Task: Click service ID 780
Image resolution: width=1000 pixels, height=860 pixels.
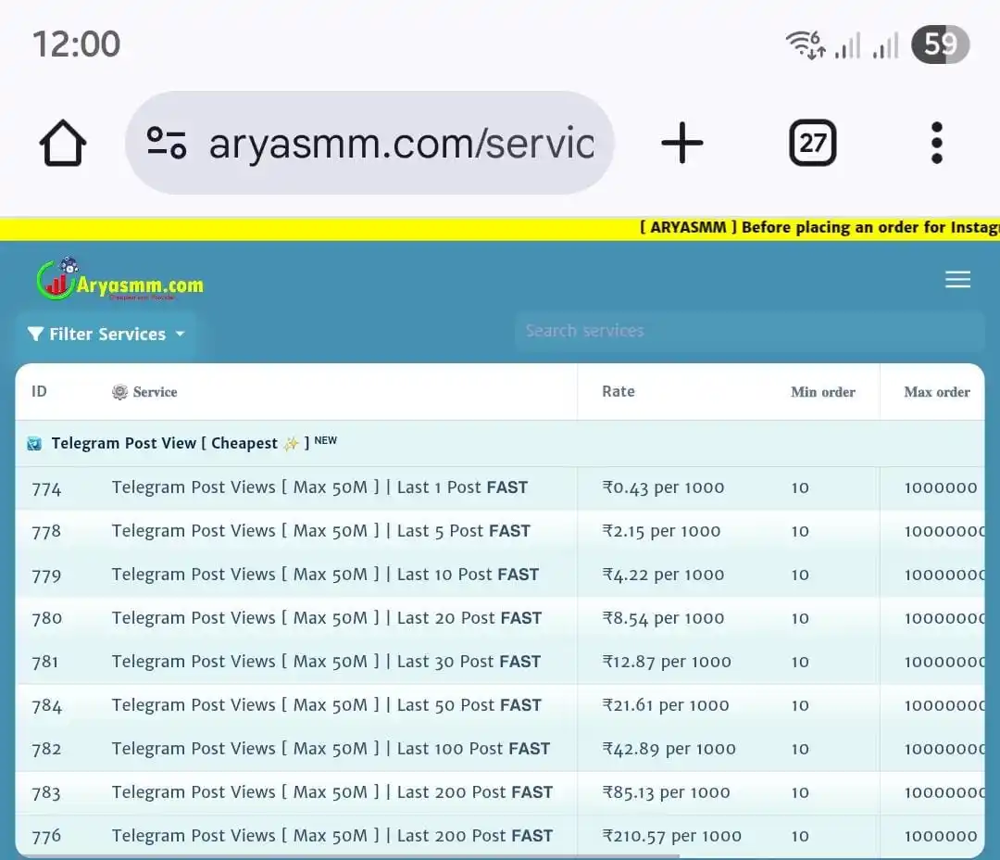Action: pyautogui.click(x=47, y=618)
